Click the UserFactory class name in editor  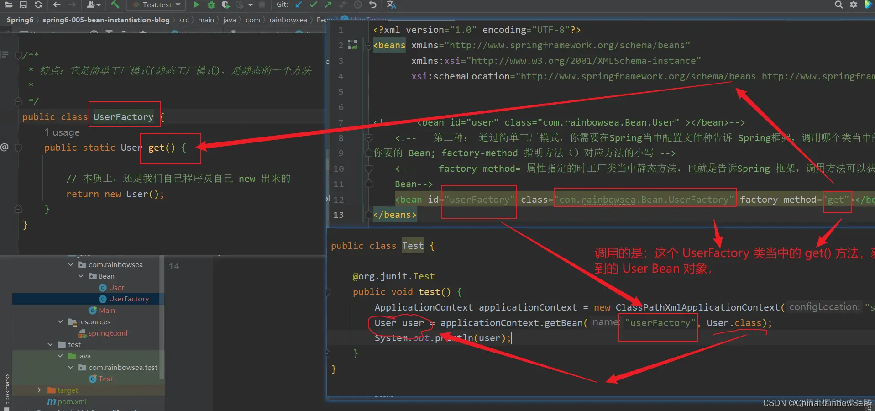click(123, 117)
